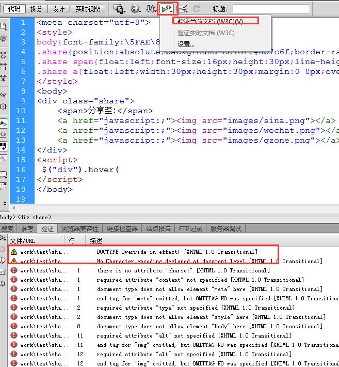Switch to the FTP记录 tab
This screenshot has height=367, width=339.
[190, 228]
